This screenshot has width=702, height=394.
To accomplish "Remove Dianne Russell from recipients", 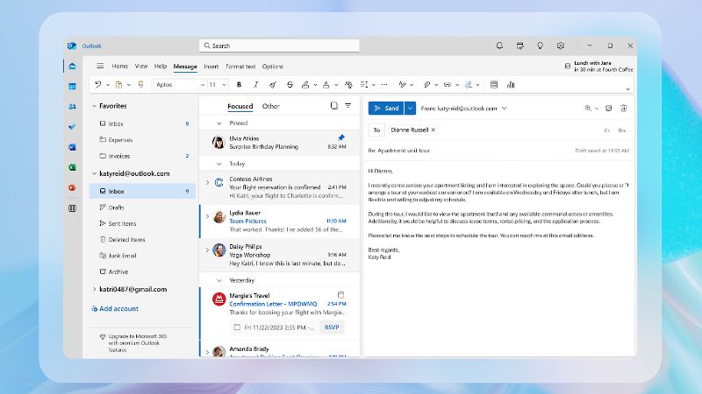I will coord(433,130).
